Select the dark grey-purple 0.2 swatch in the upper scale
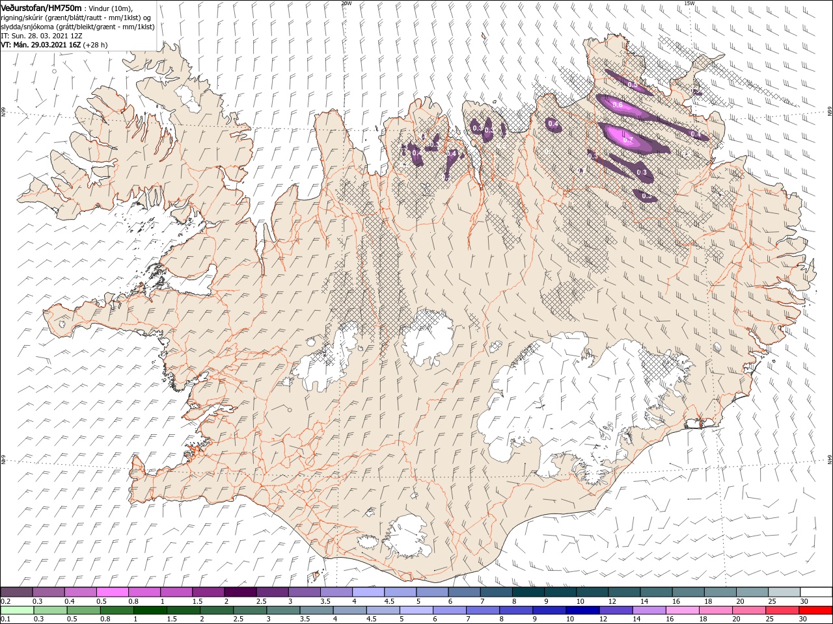 pos(16,592)
